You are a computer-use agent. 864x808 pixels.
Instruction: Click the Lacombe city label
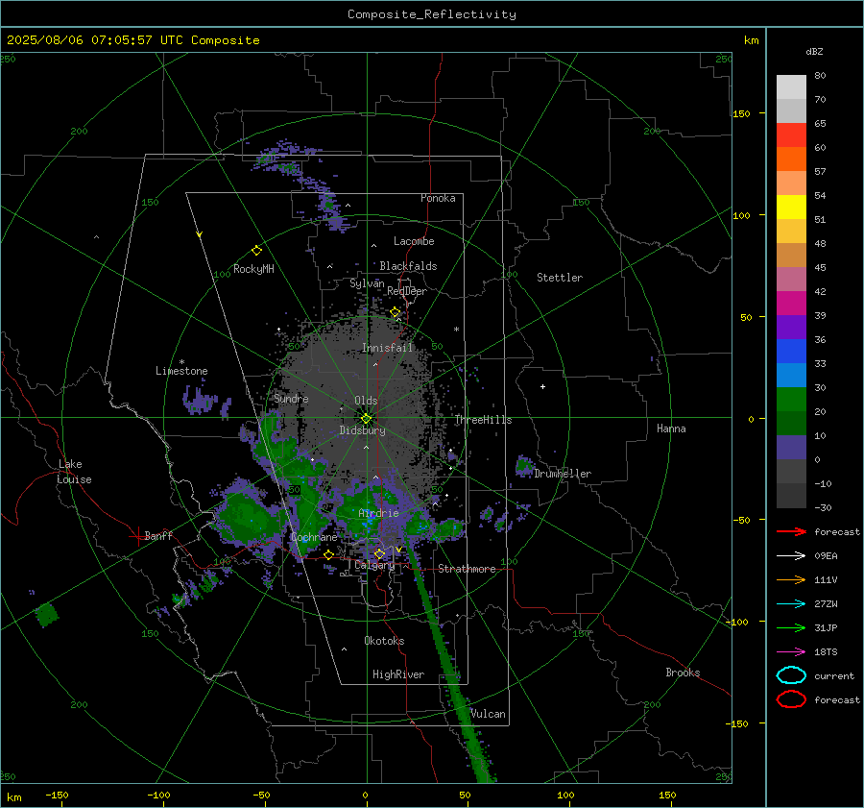coord(414,241)
